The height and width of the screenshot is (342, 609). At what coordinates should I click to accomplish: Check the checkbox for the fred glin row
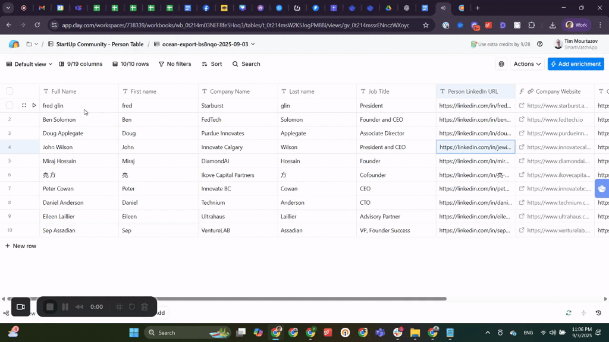pos(10,106)
